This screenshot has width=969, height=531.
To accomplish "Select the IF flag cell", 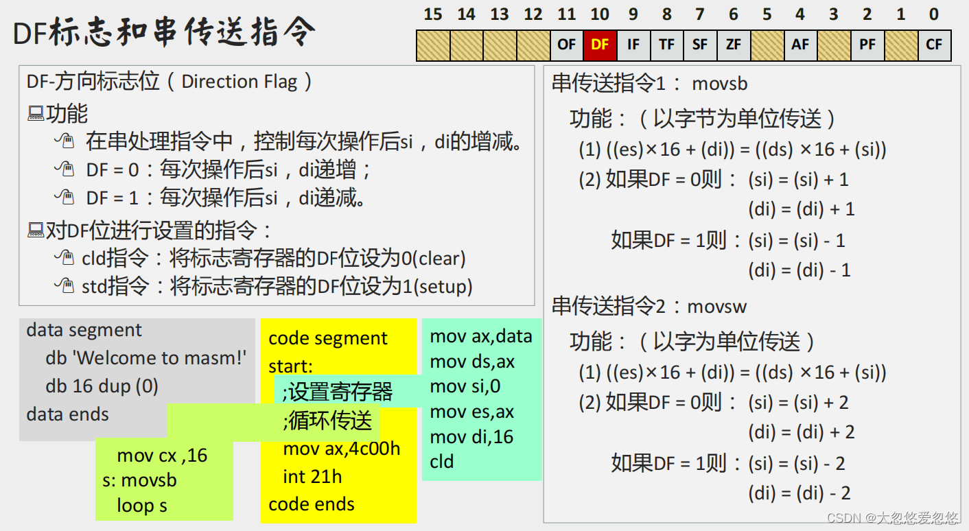I will (x=633, y=45).
